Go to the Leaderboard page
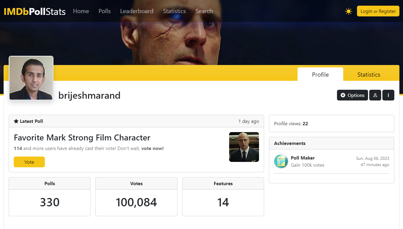The width and height of the screenshot is (403, 229). point(137,11)
